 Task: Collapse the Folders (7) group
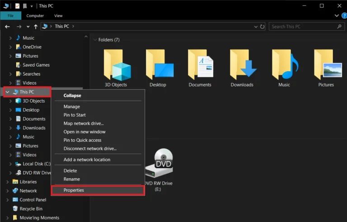tap(95, 40)
